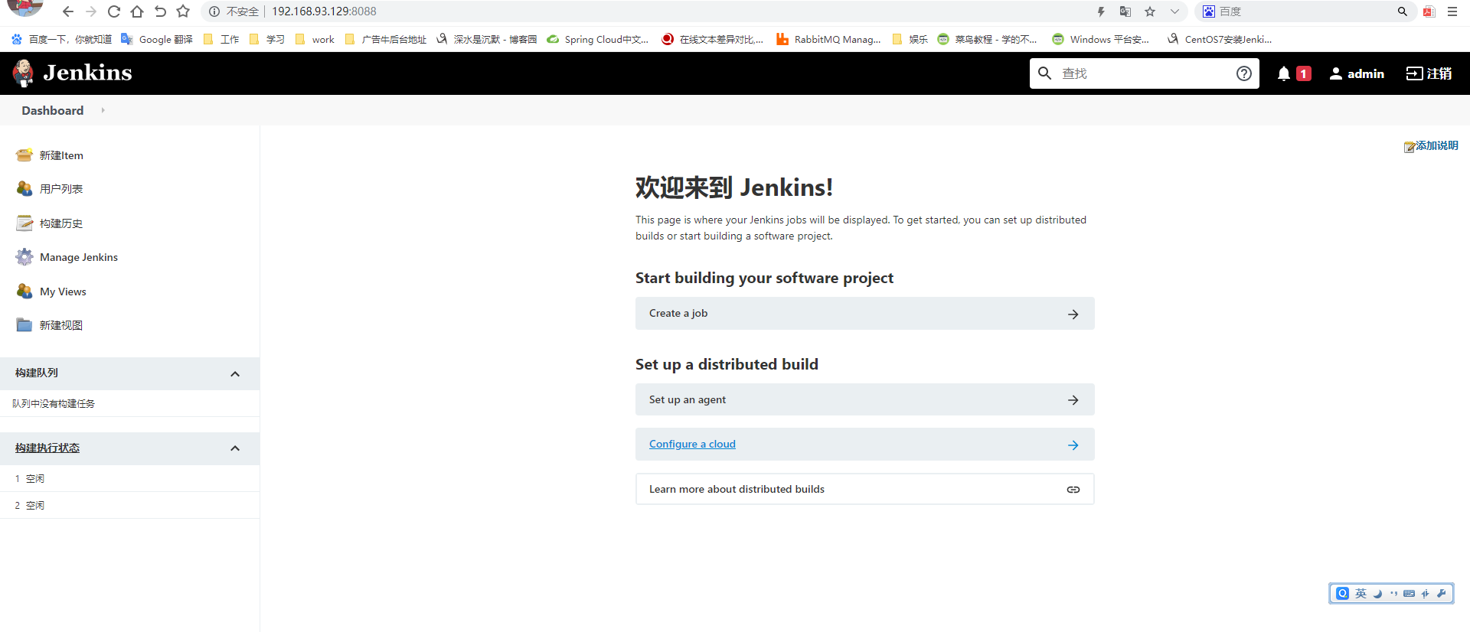
Task: Open My Views in sidebar
Action: pos(63,292)
